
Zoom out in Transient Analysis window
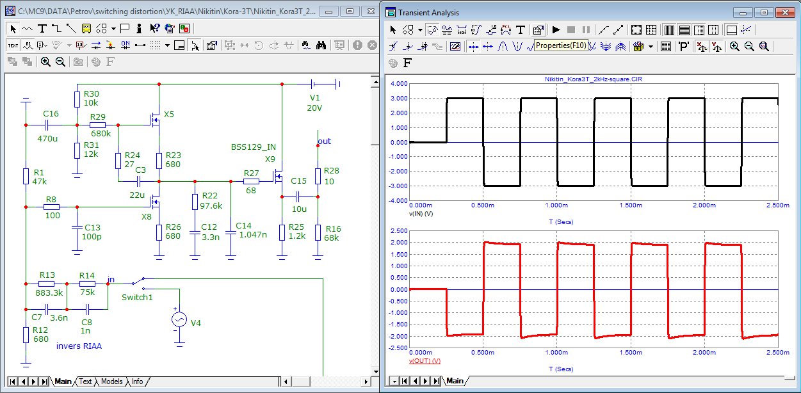click(x=749, y=46)
